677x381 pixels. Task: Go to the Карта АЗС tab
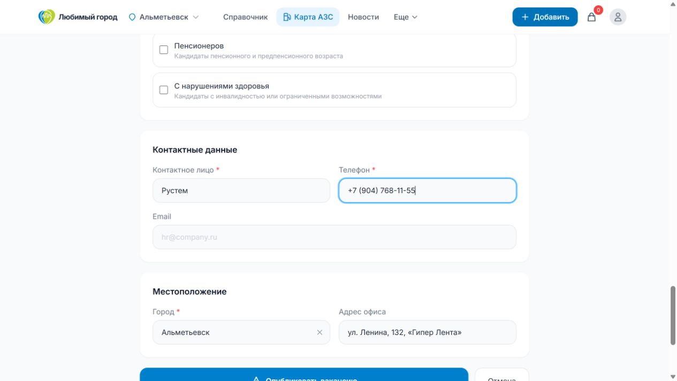point(308,17)
